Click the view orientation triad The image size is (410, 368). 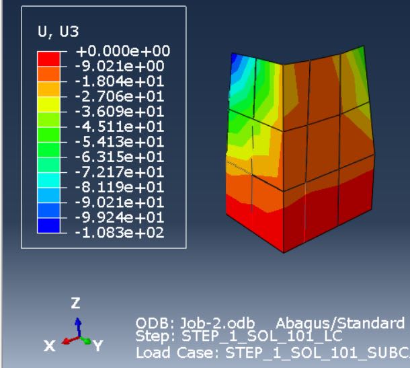(x=75, y=325)
